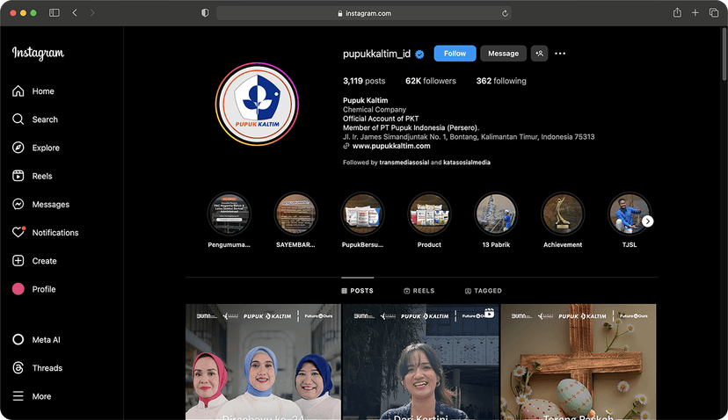Open Search in the sidebar
Viewport: 728px width, 420px height.
pyautogui.click(x=35, y=119)
